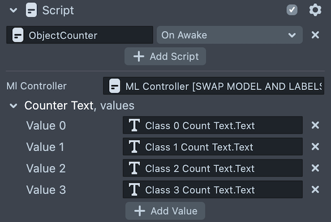The image size is (331, 222).
Task: Delete the Value 3 entry
Action: click(316, 190)
